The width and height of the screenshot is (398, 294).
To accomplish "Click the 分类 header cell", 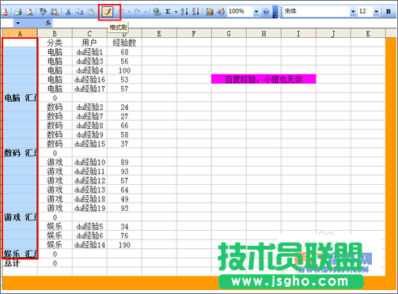I will coord(55,43).
